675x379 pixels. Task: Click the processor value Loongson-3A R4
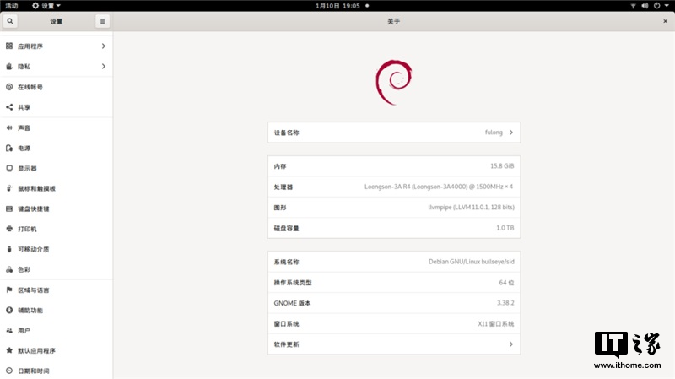tap(439, 187)
